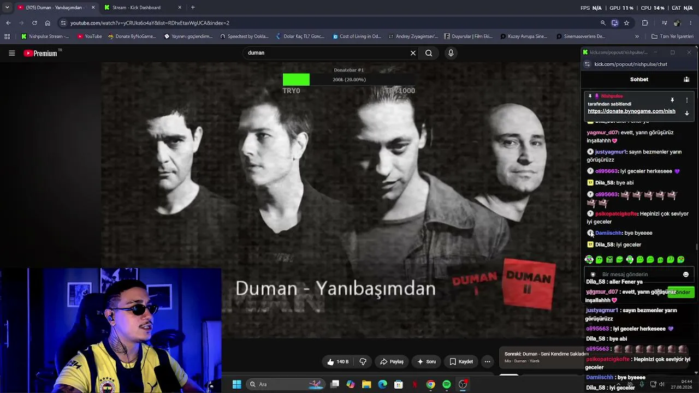Clear the 'duman' search text

coord(413,53)
